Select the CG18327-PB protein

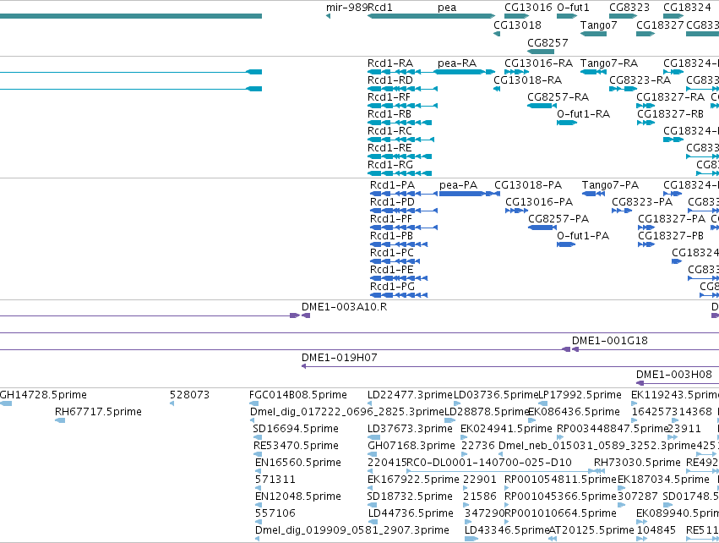point(646,244)
